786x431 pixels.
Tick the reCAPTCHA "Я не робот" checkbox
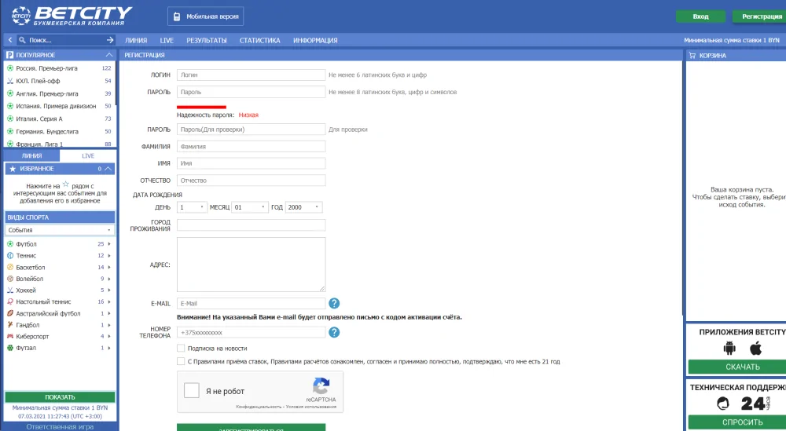193,391
